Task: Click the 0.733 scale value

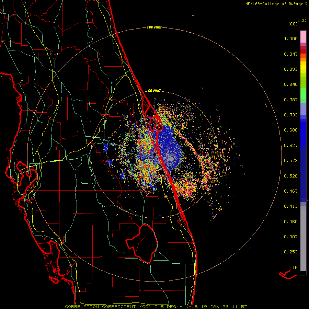Action: click(x=291, y=115)
